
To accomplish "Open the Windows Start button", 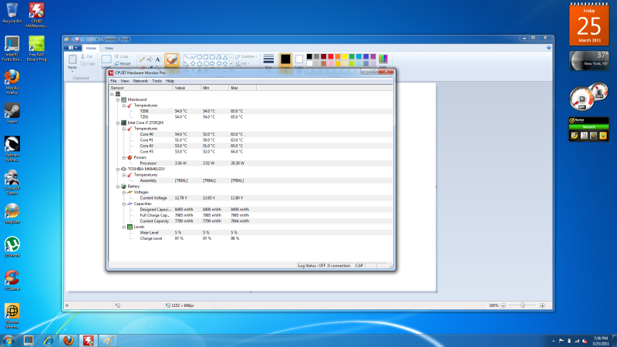I will tap(8, 340).
